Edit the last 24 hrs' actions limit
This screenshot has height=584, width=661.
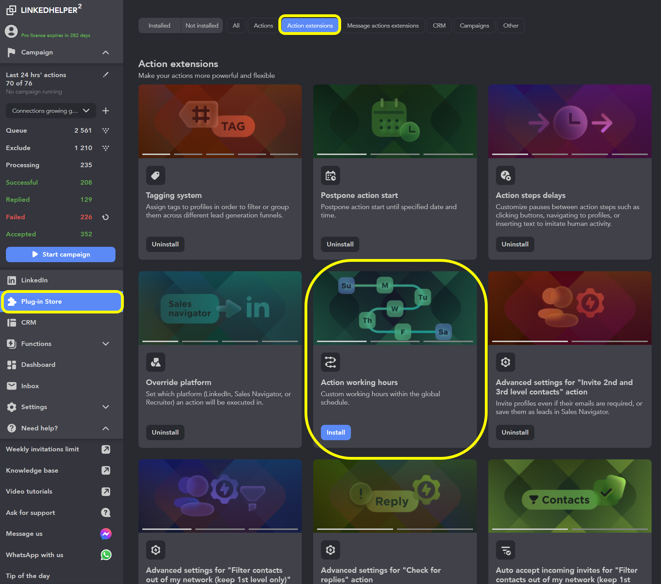pyautogui.click(x=106, y=75)
